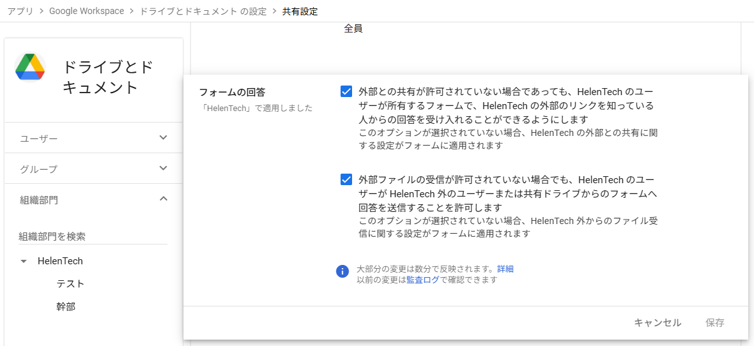This screenshot has width=754, height=346.
Task: Open Google Workspace breadcrumb link
Action: coord(86,11)
